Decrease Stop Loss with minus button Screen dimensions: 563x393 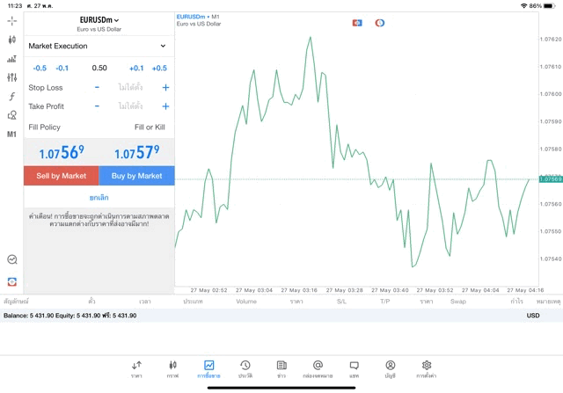[97, 87]
